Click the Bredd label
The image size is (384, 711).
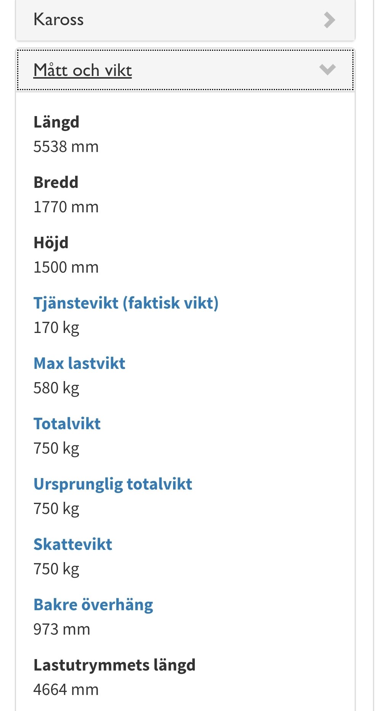[56, 183]
